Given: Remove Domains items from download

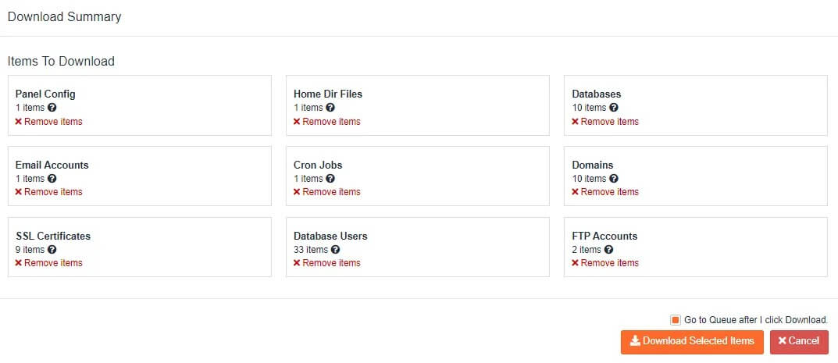Looking at the screenshot, I should point(605,192).
